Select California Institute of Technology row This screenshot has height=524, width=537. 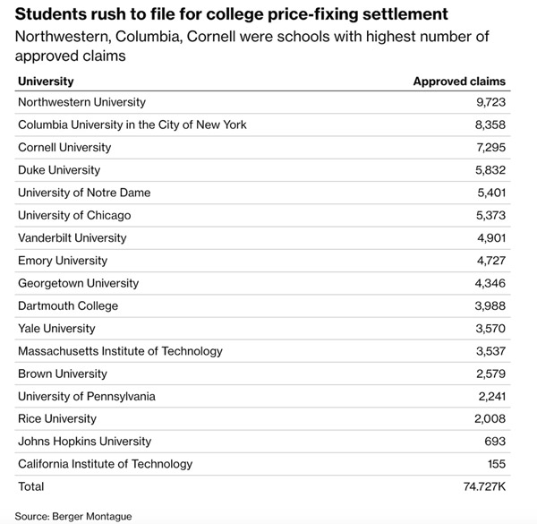click(x=262, y=464)
